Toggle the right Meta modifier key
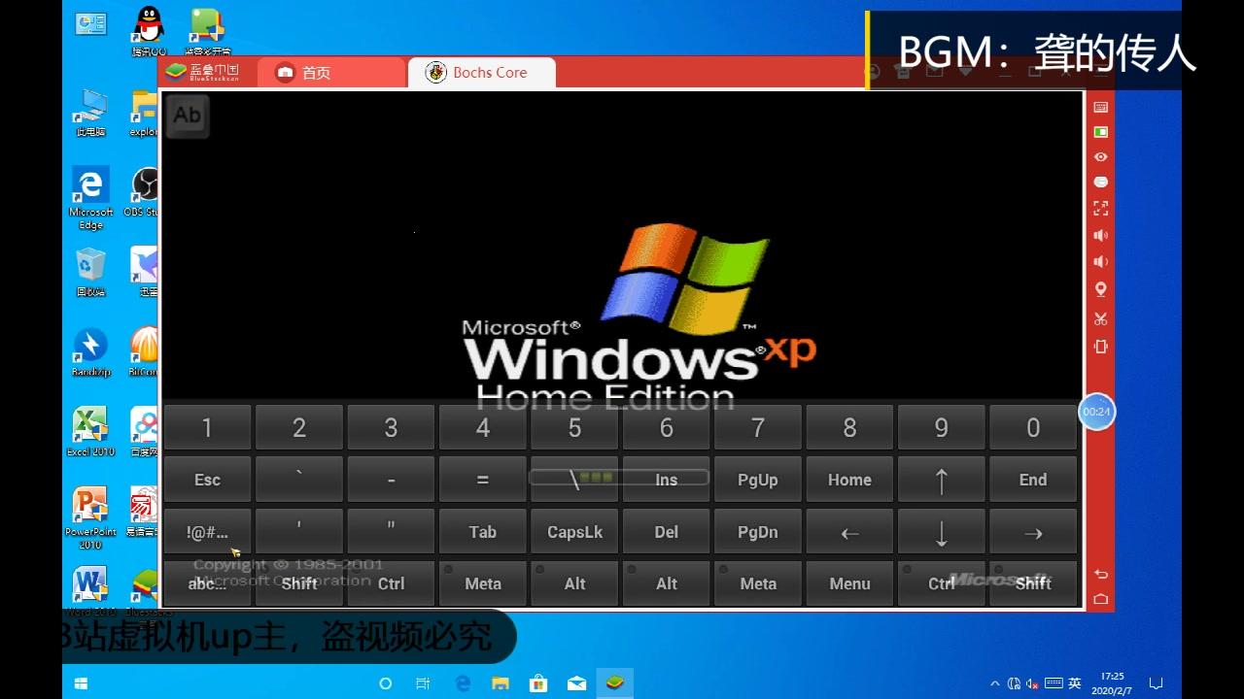 click(758, 583)
